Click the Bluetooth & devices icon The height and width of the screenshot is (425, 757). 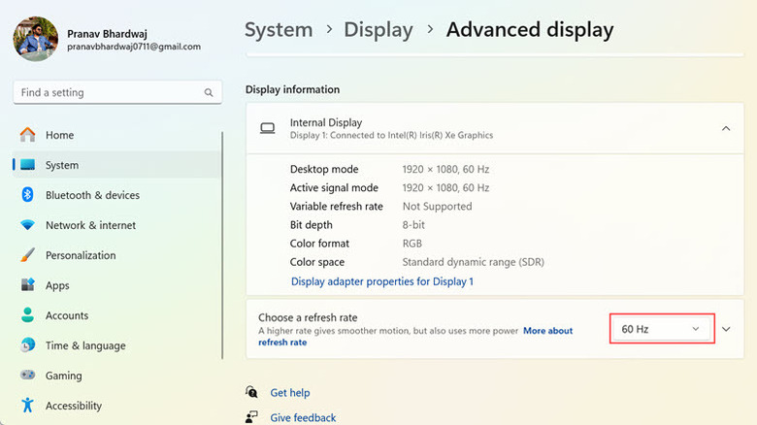tap(27, 195)
